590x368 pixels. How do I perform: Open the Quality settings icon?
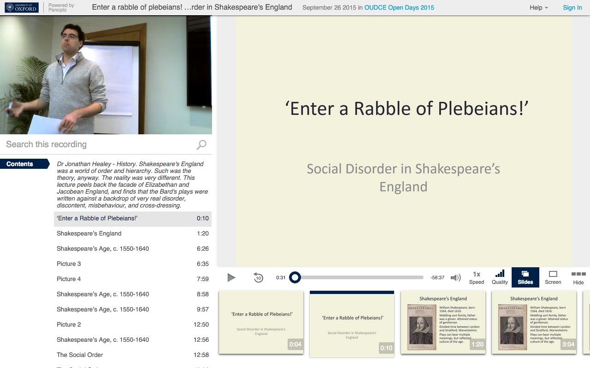(x=500, y=277)
